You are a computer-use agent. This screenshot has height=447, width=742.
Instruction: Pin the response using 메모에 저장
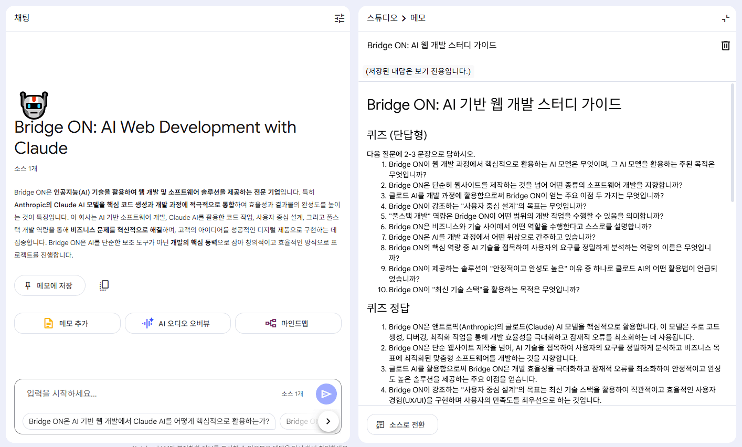49,284
